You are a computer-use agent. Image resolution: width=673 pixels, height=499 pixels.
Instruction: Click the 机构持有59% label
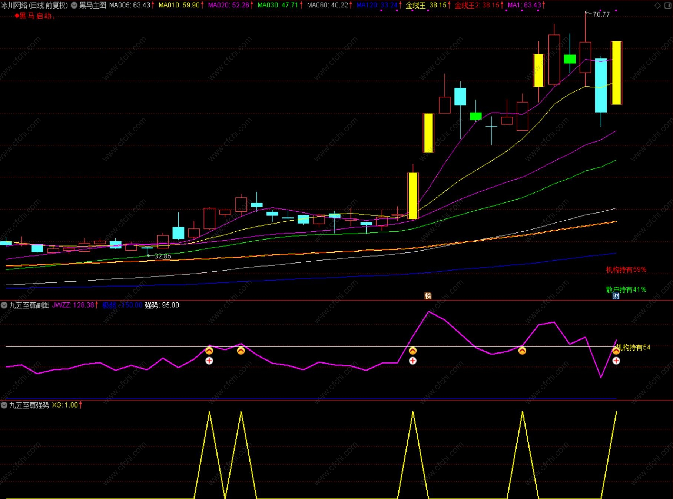coord(626,269)
